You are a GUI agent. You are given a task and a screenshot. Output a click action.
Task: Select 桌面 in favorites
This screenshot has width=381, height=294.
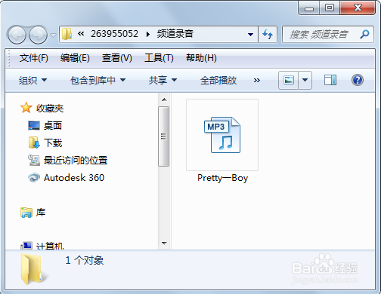(53, 125)
